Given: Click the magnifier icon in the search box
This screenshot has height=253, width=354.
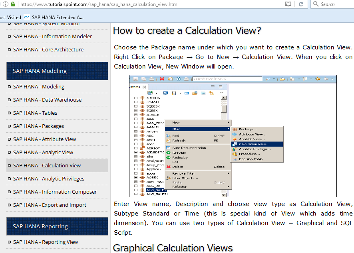Looking at the screenshot, I should click(x=315, y=4).
